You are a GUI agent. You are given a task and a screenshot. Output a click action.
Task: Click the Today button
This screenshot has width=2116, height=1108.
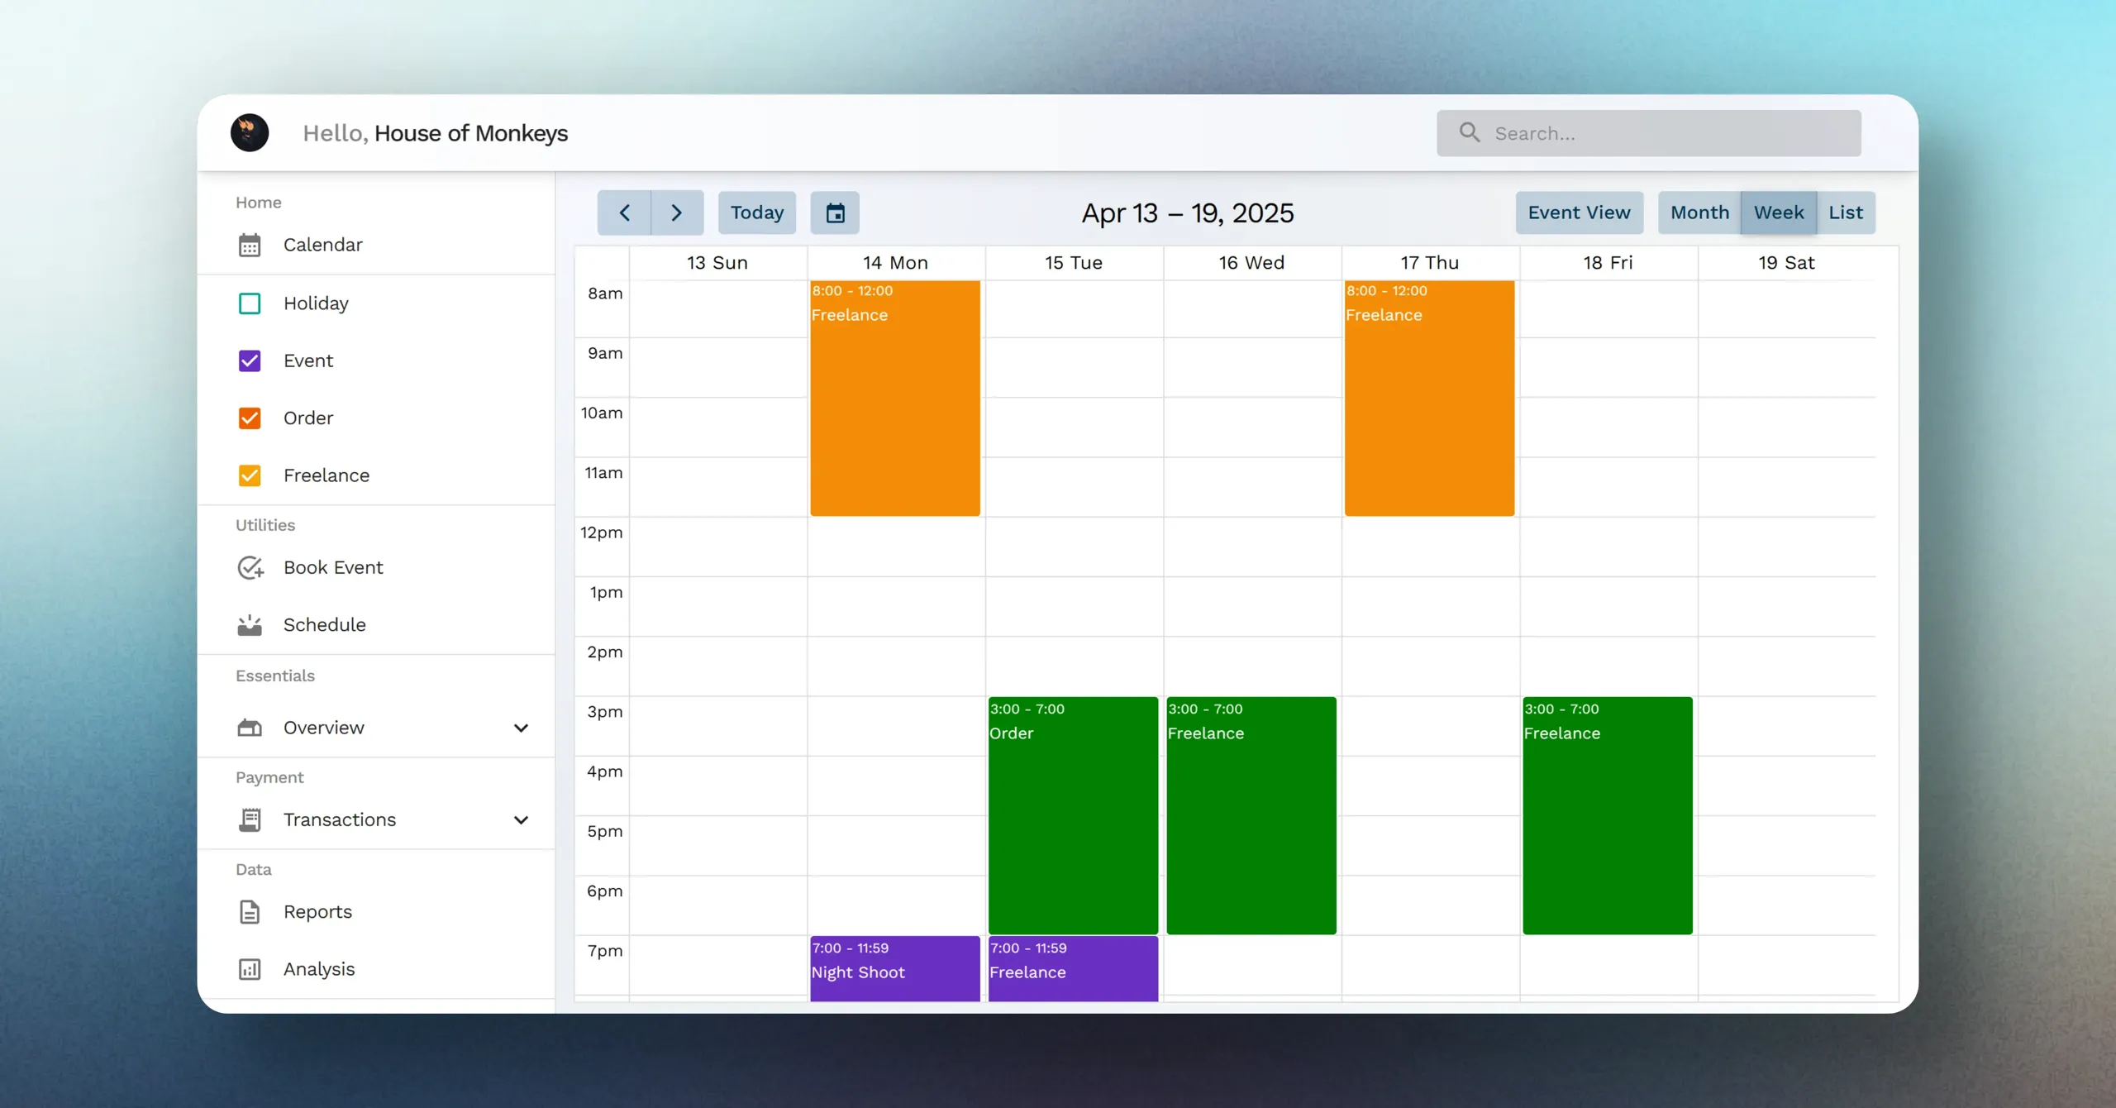pos(756,213)
